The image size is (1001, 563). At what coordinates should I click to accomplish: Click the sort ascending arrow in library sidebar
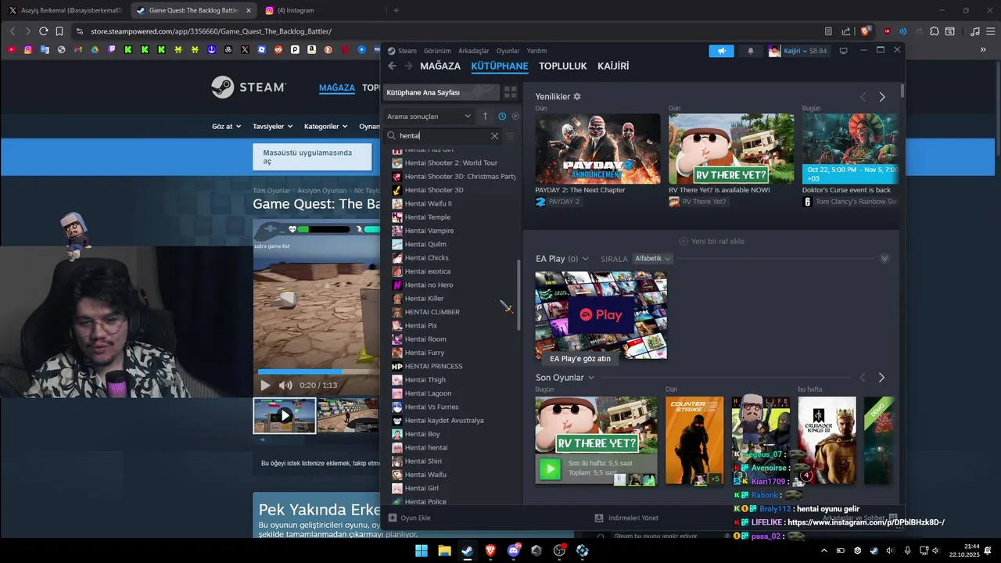485,116
